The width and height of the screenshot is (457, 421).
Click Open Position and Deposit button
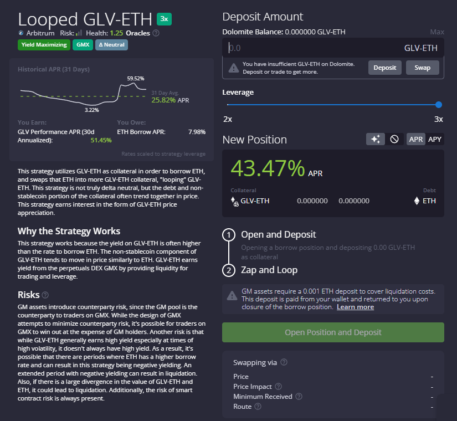pos(333,332)
